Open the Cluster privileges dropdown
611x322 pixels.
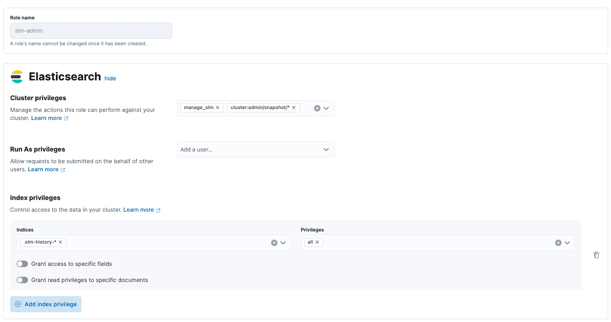click(x=326, y=108)
